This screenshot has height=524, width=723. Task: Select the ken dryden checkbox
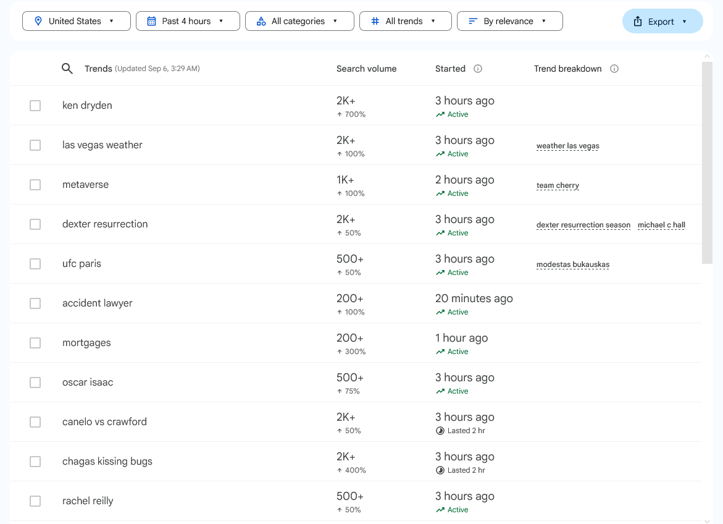click(x=35, y=106)
